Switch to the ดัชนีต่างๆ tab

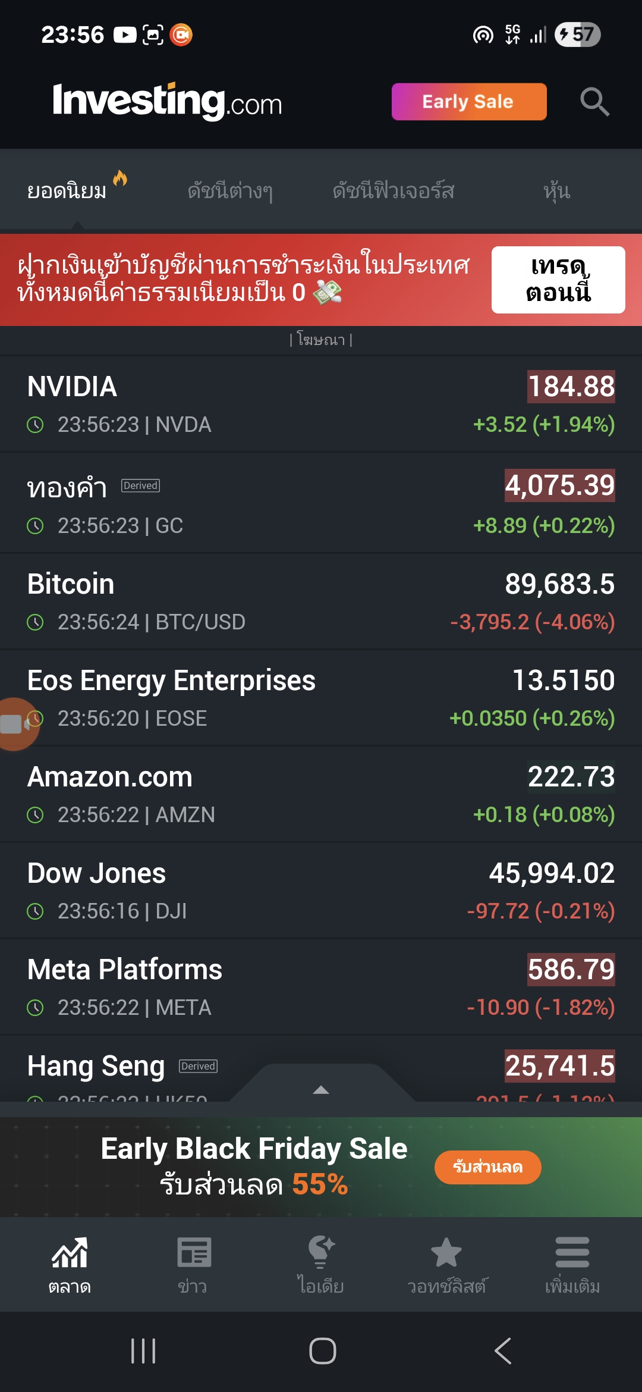click(x=230, y=191)
